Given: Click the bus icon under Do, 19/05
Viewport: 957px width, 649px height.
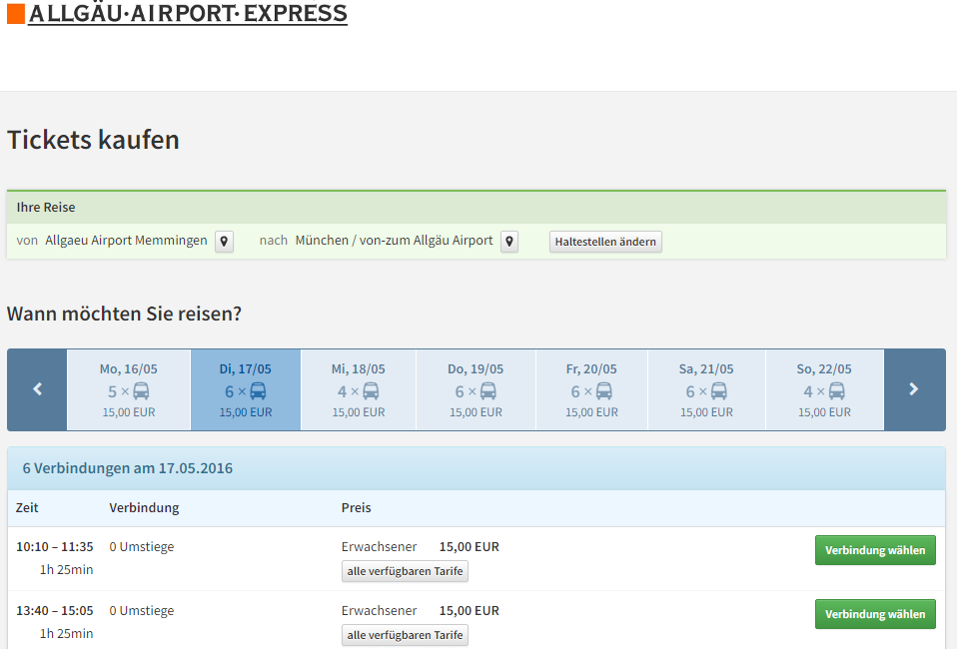Looking at the screenshot, I should point(488,391).
